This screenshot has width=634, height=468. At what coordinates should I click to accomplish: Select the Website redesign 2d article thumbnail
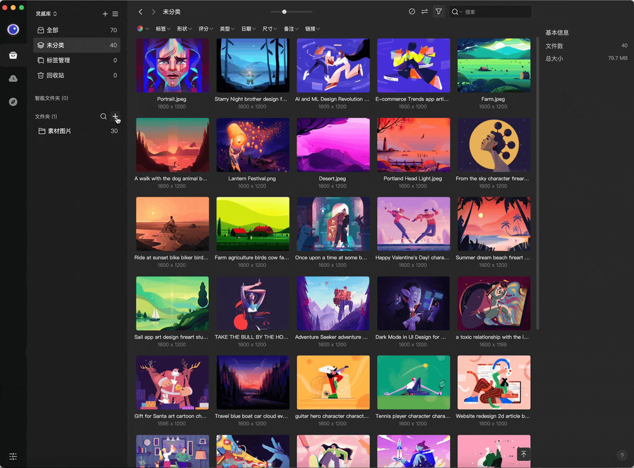coord(494,383)
